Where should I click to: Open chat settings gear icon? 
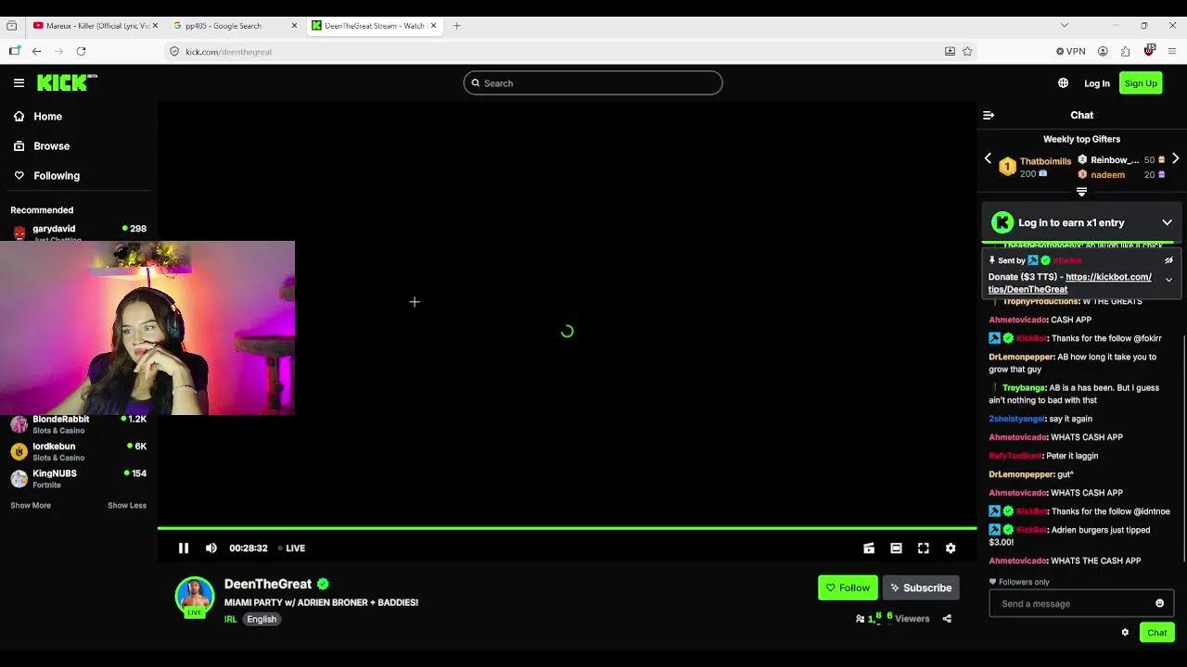point(1125,633)
